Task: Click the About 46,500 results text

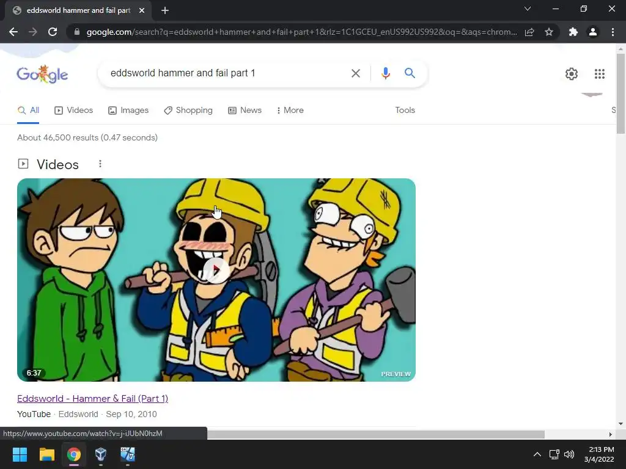Action: point(87,137)
